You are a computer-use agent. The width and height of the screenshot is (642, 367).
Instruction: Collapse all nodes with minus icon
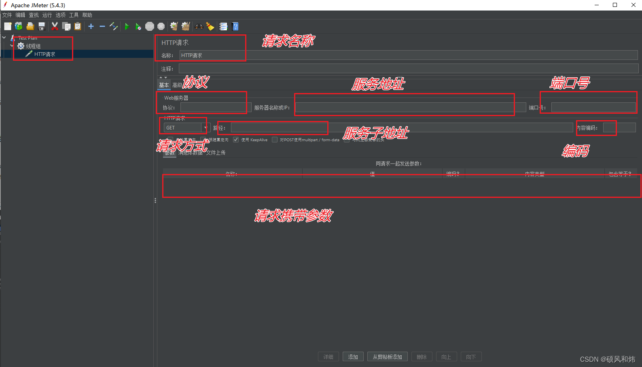(x=102, y=26)
